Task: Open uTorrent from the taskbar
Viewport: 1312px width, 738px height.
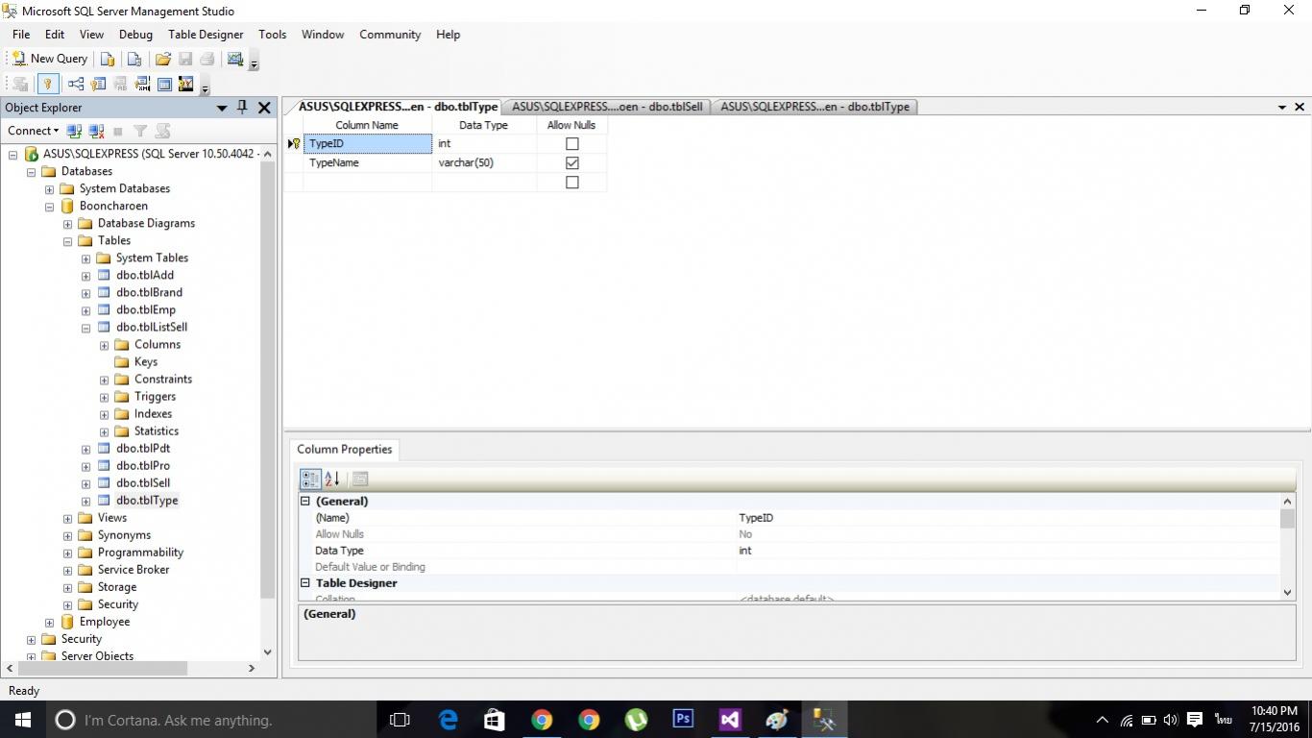Action: point(636,719)
